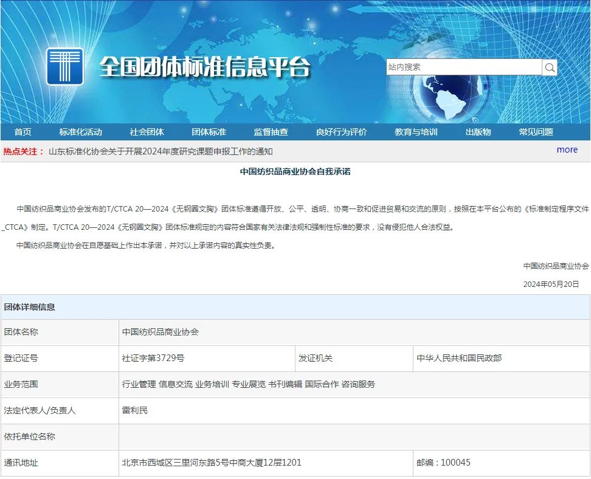Click the 团体详细信息 table header
Screen dimensions: 591x479
tap(295, 307)
